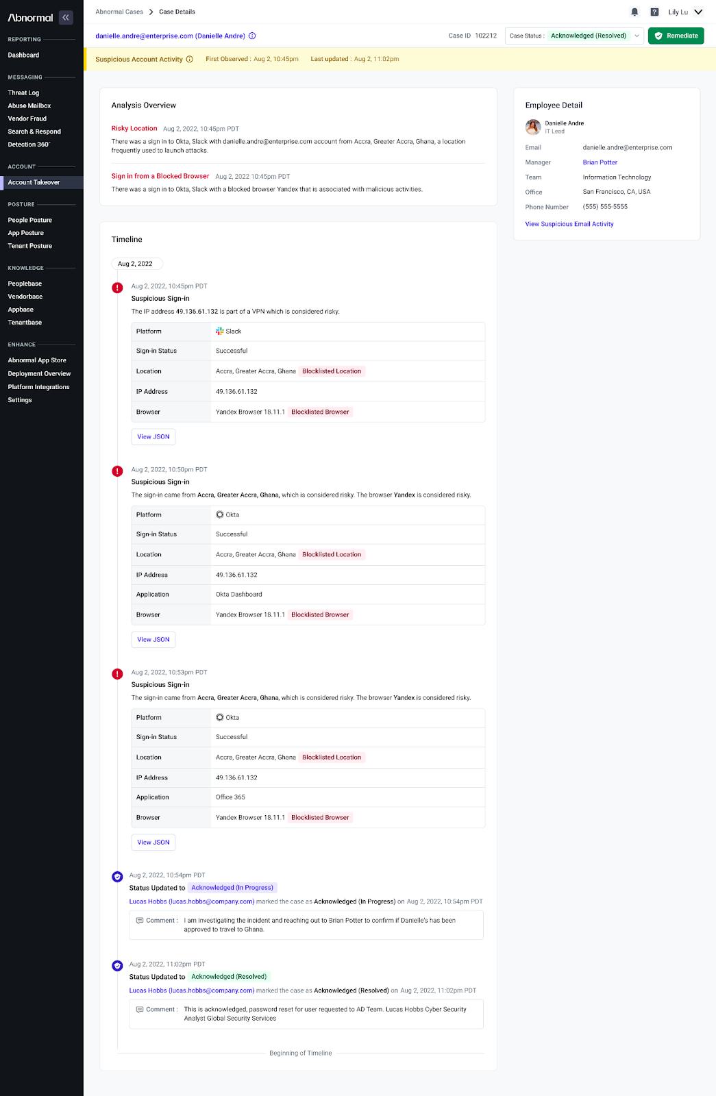Collapse the sidebar with double-chevron icon
The image size is (716, 1096).
tap(66, 17)
